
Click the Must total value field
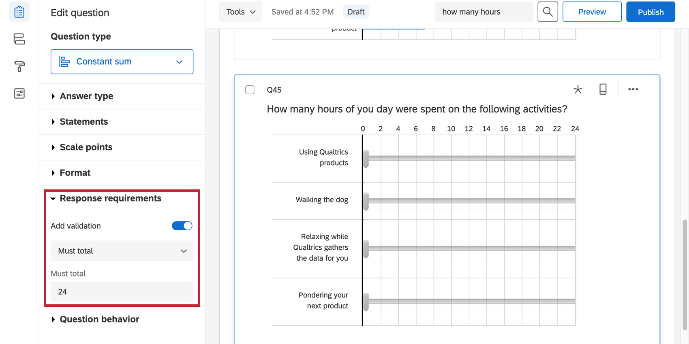122,292
